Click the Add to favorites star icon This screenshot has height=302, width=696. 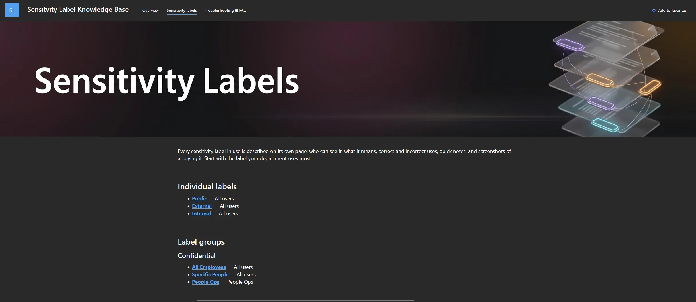[x=654, y=10]
